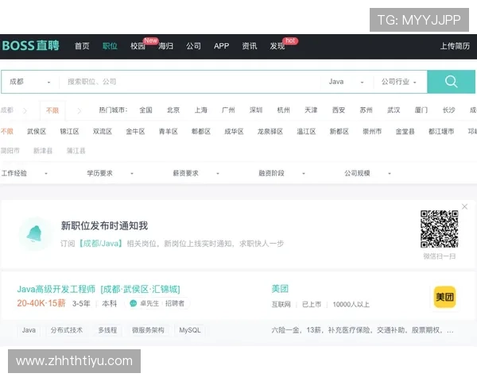Open the APP nav item
This screenshot has width=477, height=381.
tap(221, 46)
